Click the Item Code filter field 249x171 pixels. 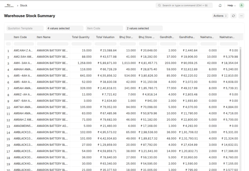tap(104, 28)
